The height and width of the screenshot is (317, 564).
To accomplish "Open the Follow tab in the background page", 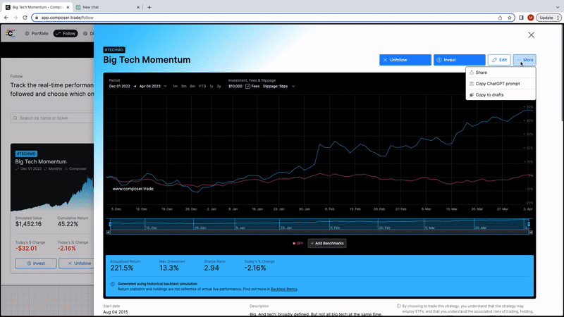I will click(66, 33).
